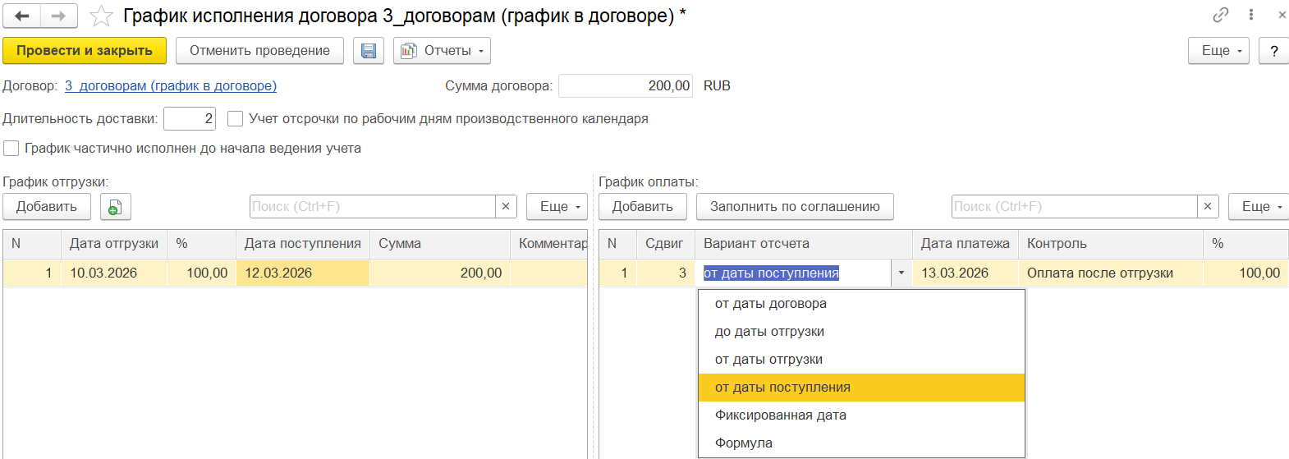The width and height of the screenshot is (1289, 459).
Task: Save document with floppy disk icon
Action: 369,51
